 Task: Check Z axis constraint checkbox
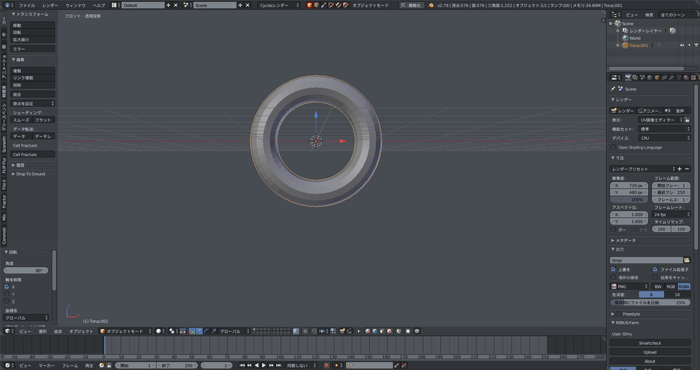tap(7, 301)
